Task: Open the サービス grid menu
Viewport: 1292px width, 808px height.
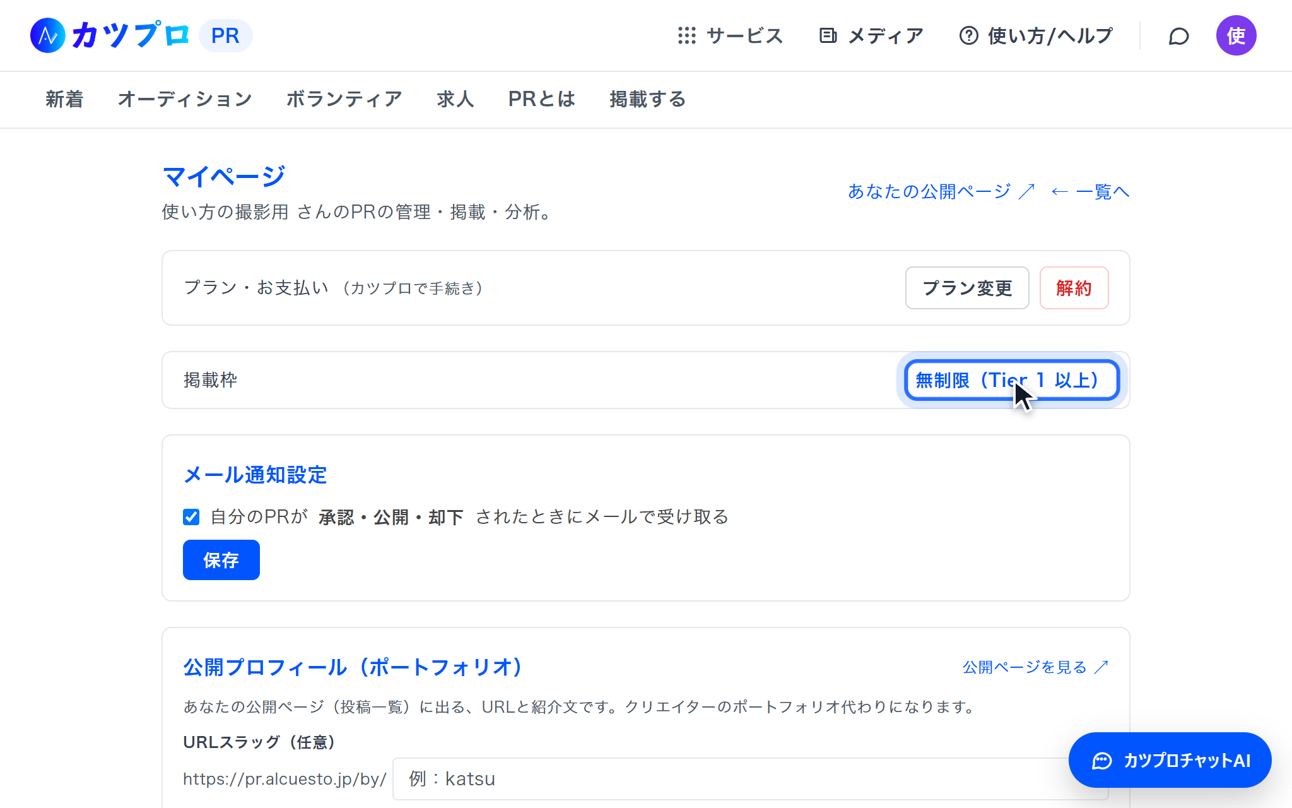Action: [x=730, y=35]
